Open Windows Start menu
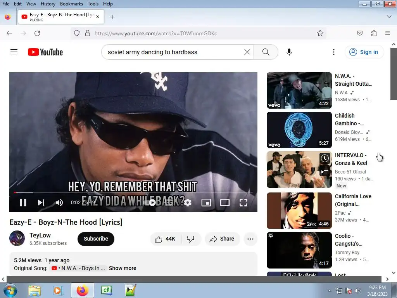The width and height of the screenshot is (397, 298). (x=10, y=290)
